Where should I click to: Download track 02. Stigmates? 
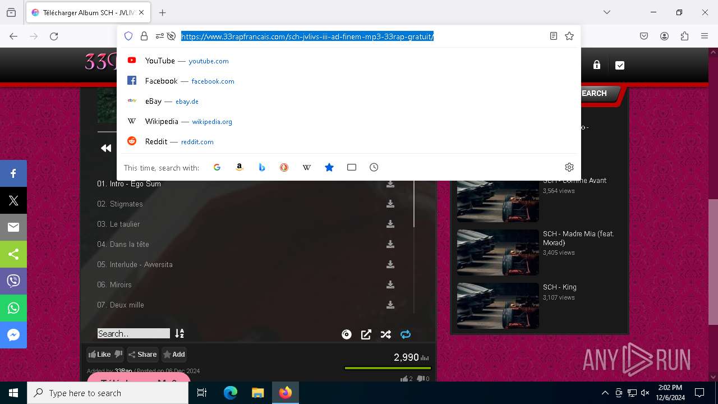coord(390,204)
